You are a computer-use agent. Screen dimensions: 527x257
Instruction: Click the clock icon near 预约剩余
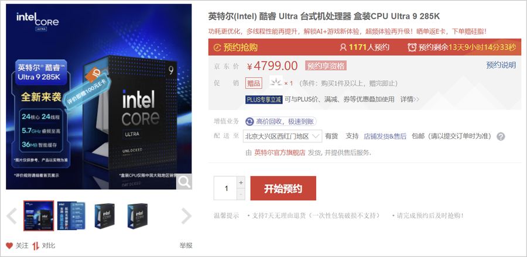pos(412,47)
